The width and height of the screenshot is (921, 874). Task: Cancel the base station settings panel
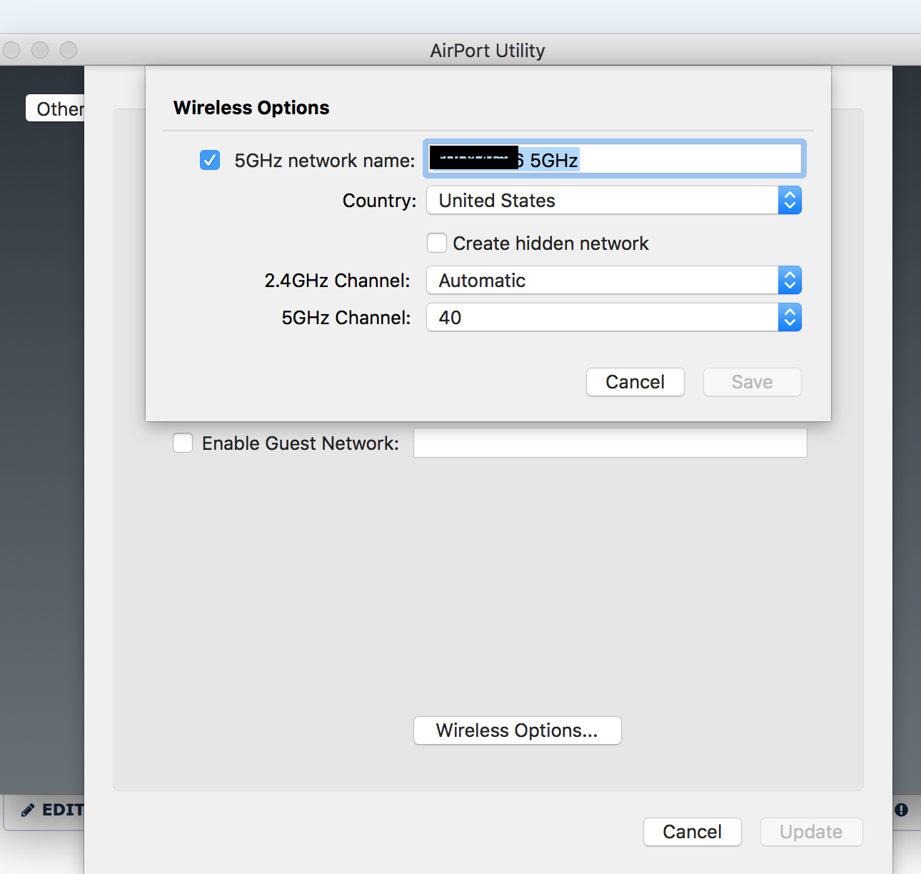(693, 832)
